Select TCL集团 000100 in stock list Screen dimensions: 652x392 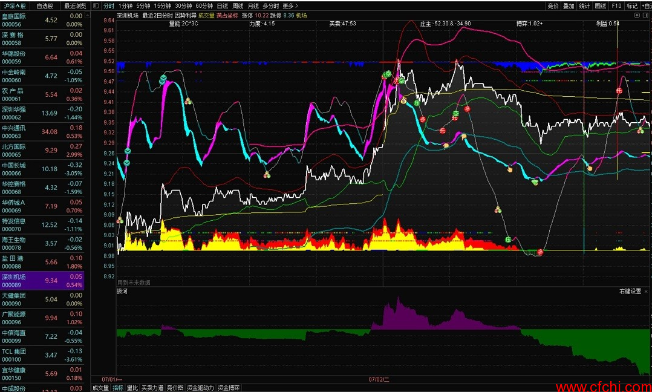click(x=42, y=355)
